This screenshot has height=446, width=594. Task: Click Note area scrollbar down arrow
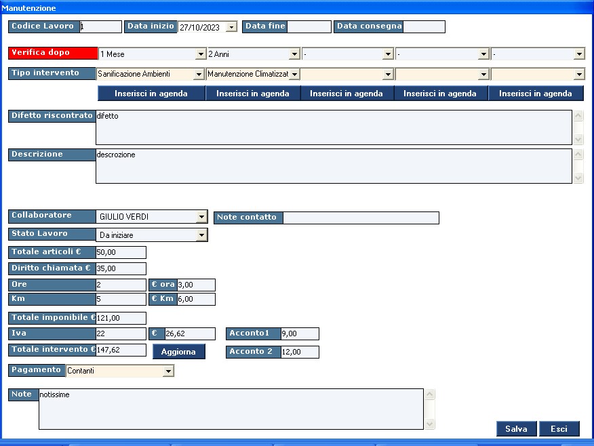coord(430,424)
